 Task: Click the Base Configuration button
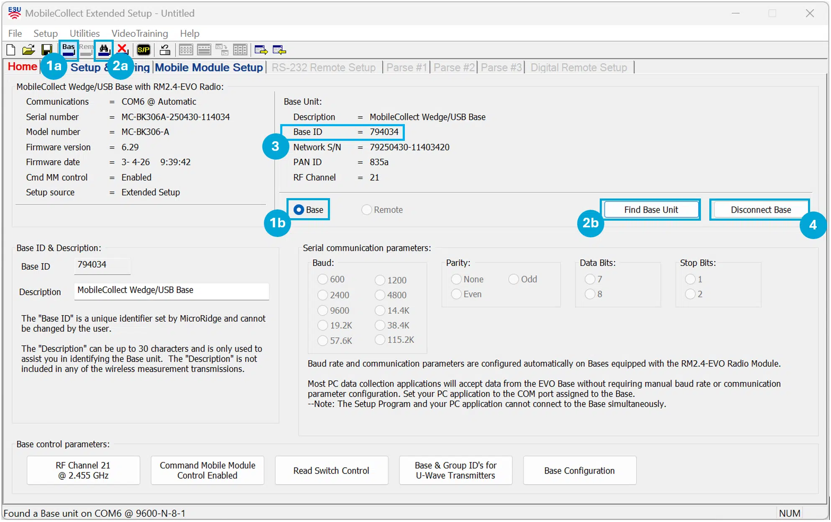coord(580,471)
